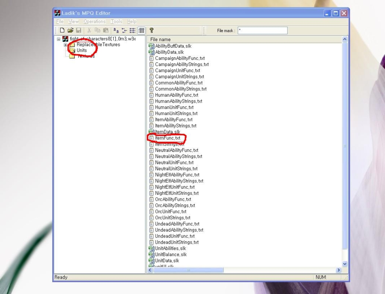Select NeutralAbilityFunc.txt file
Viewport: 385px width, 294px height.
click(177, 150)
